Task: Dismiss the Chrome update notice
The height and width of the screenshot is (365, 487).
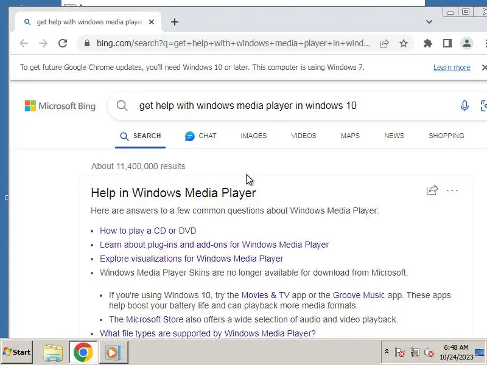Action: point(484,68)
